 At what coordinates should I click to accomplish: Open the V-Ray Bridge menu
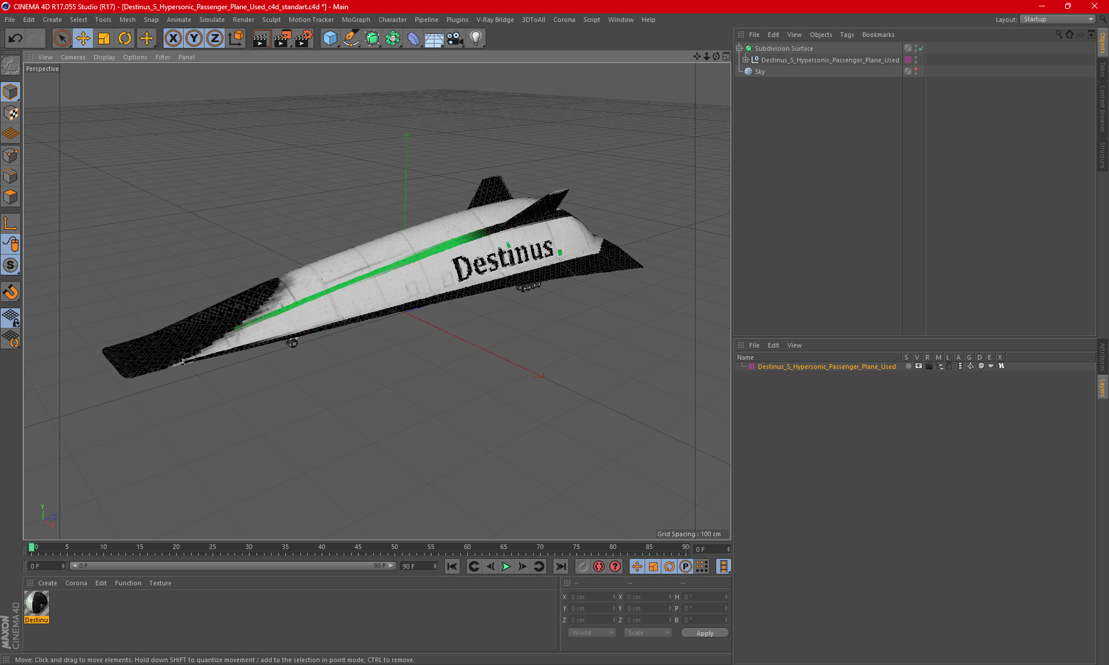(x=495, y=20)
